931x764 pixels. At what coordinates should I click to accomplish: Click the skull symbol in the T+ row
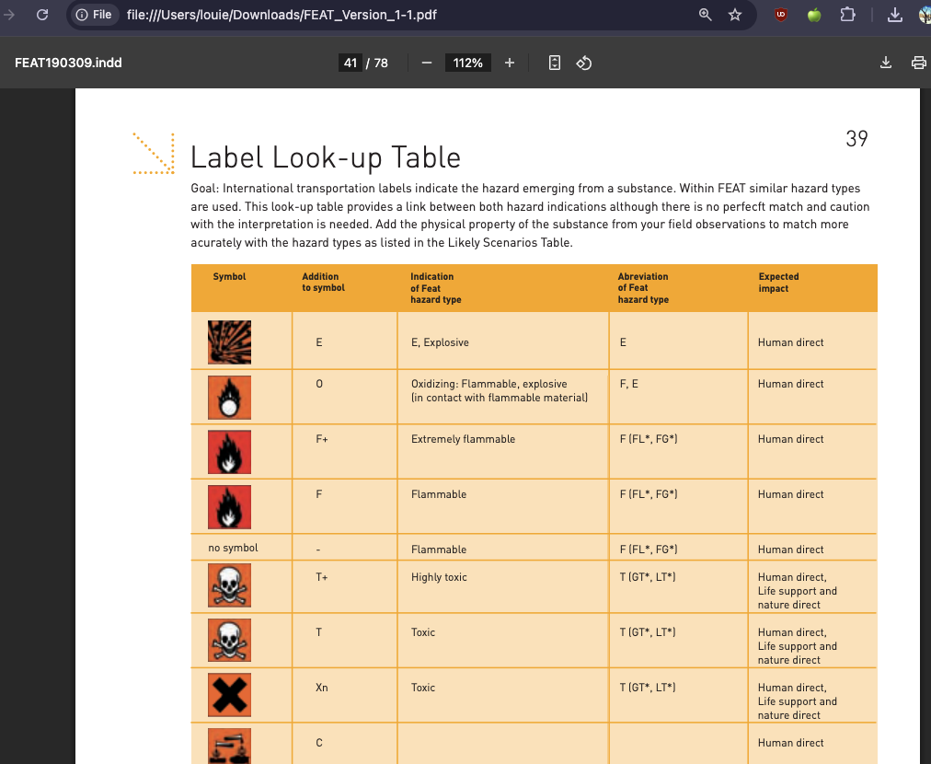tap(229, 585)
